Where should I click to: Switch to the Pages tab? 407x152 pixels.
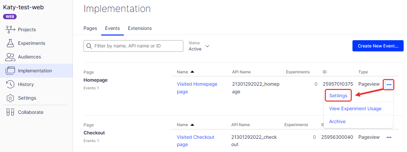[x=90, y=28]
